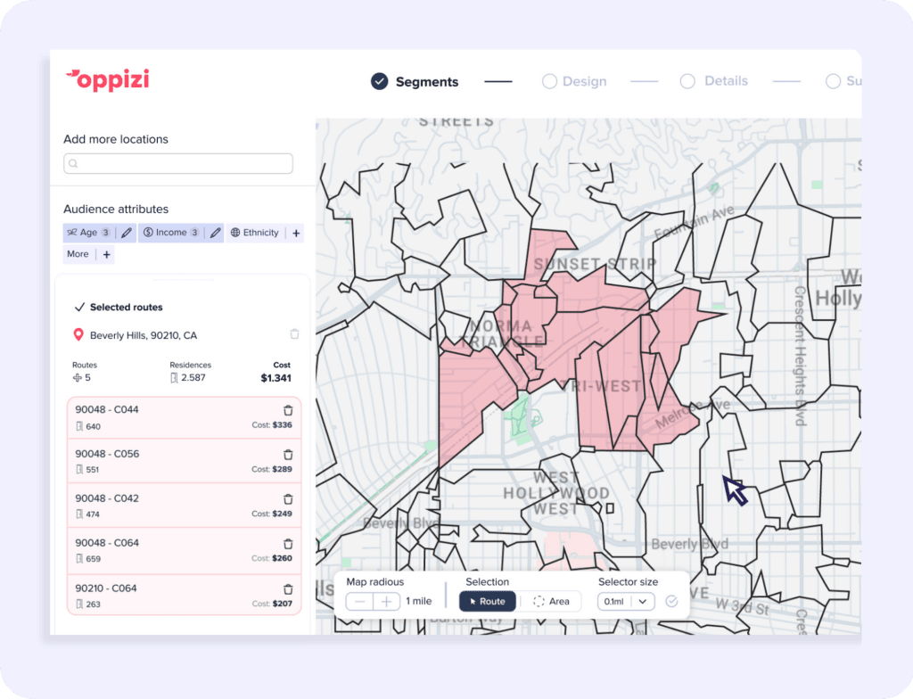913x699 pixels.
Task: Confirm selector size checkmark icon
Action: 671,601
